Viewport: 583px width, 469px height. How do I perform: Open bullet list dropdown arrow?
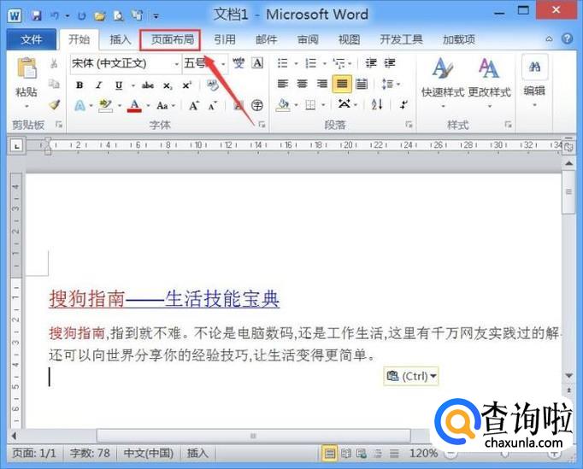296,63
